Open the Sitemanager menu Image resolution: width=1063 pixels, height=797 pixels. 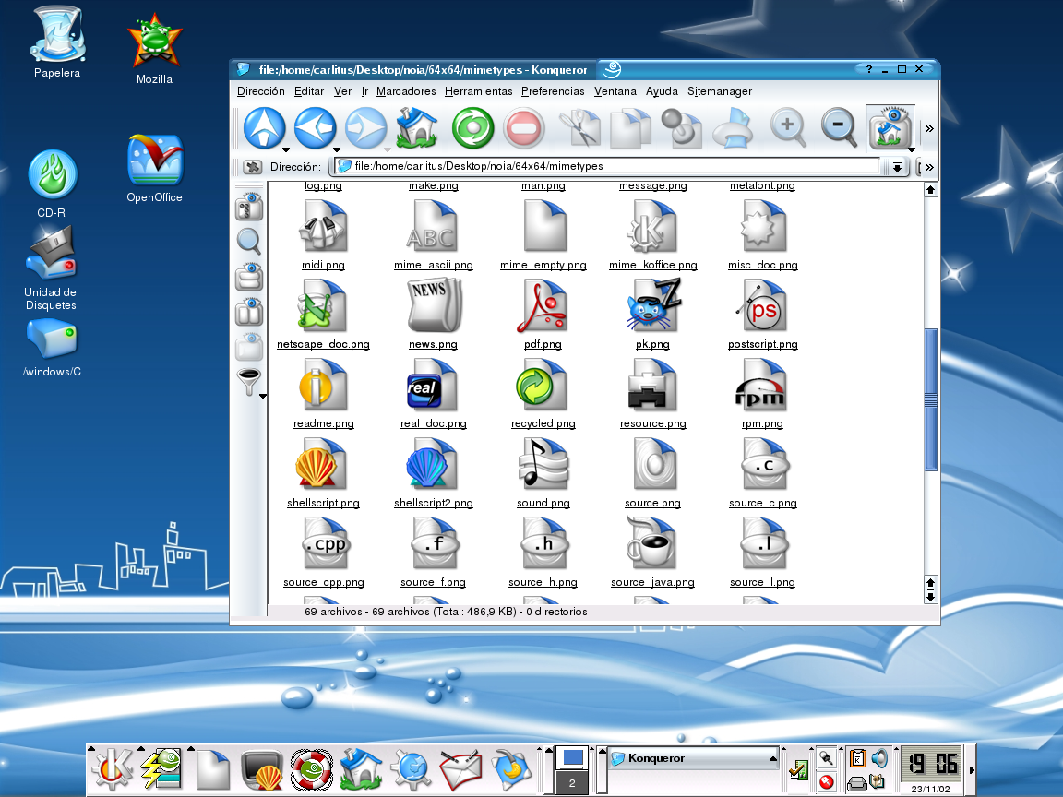coord(720,90)
